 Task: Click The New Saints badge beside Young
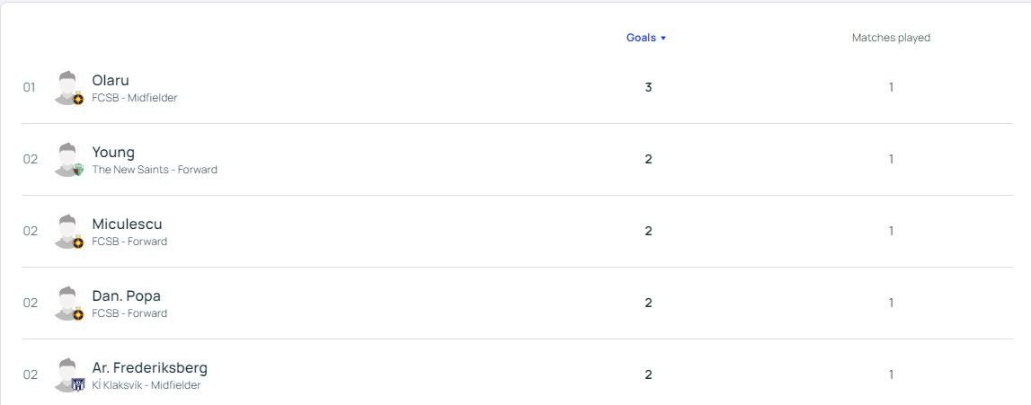tap(78, 170)
